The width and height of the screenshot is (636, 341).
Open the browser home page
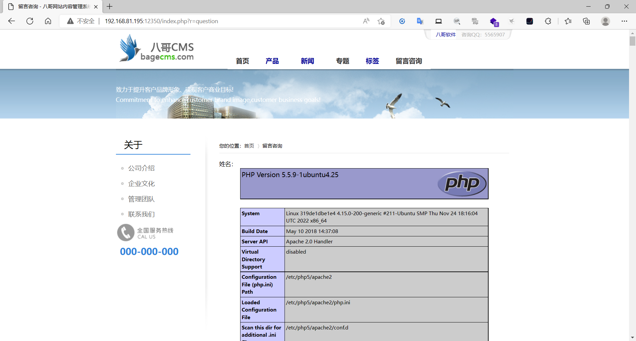tap(48, 21)
